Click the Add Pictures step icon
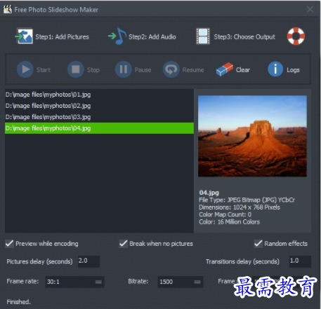 click(x=25, y=36)
